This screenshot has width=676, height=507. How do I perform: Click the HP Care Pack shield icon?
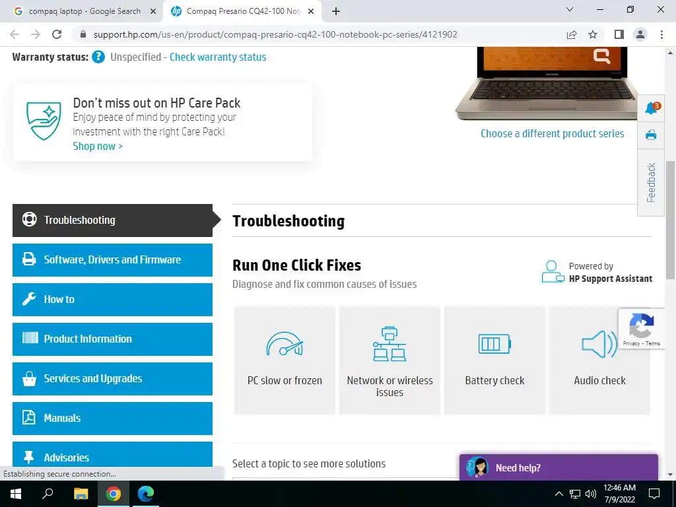point(43,121)
